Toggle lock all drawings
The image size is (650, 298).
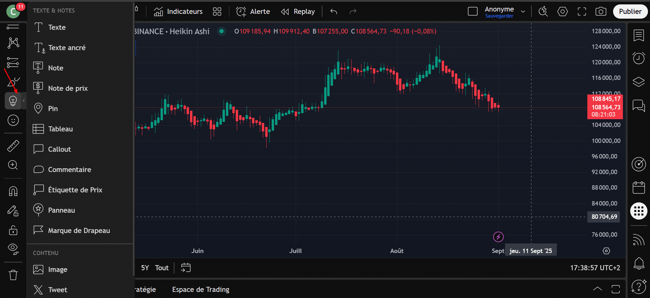tap(13, 230)
